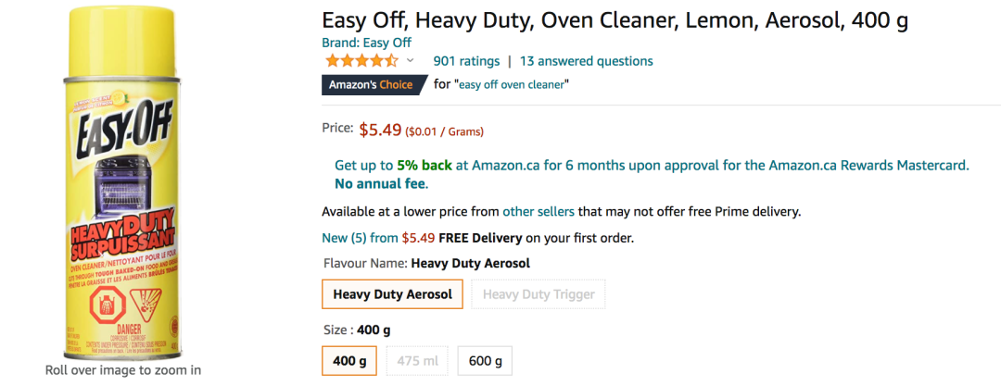Click the Amazon's Choice badge
This screenshot has width=1001, height=386.
pyautogui.click(x=374, y=84)
